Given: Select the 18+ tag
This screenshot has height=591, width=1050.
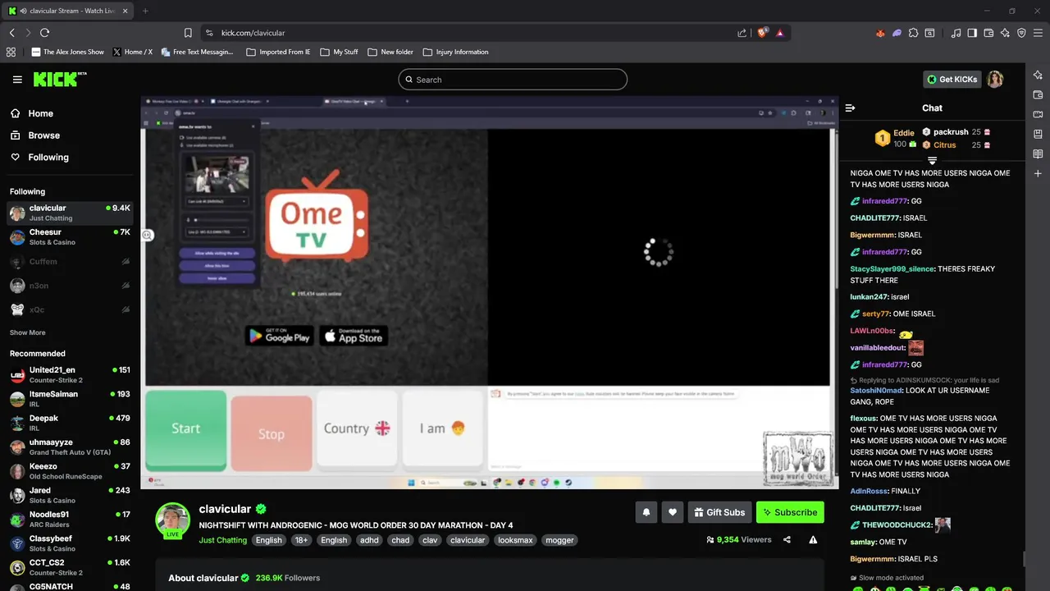Looking at the screenshot, I should [x=301, y=540].
